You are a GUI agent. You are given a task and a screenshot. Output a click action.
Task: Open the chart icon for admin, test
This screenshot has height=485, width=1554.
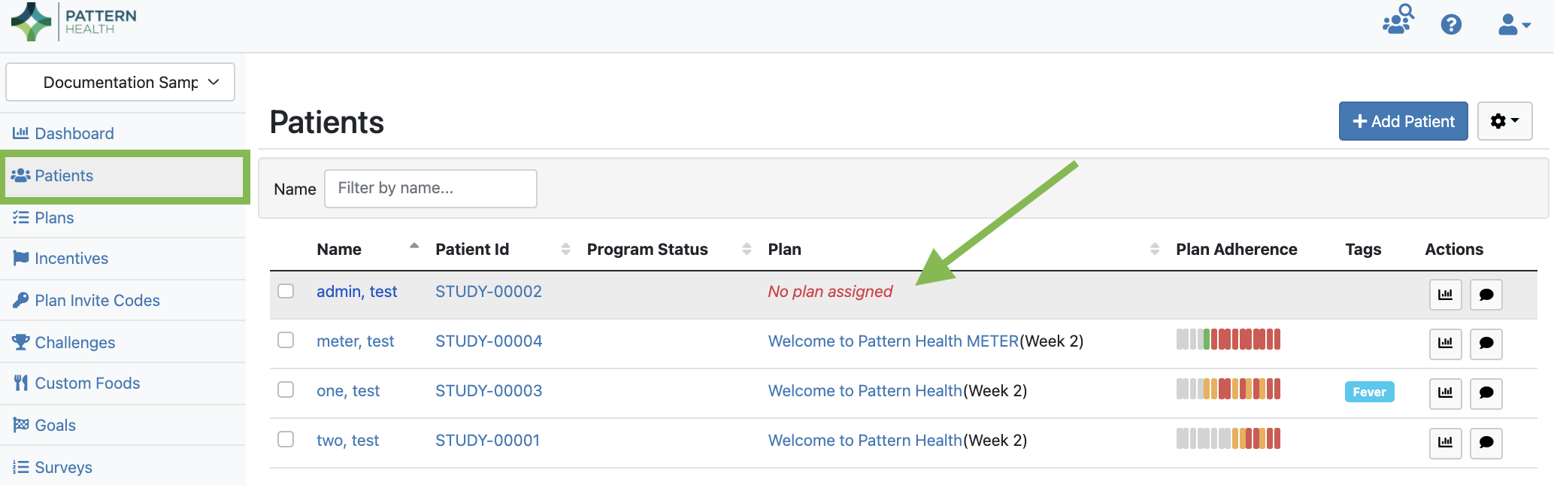tap(1445, 295)
